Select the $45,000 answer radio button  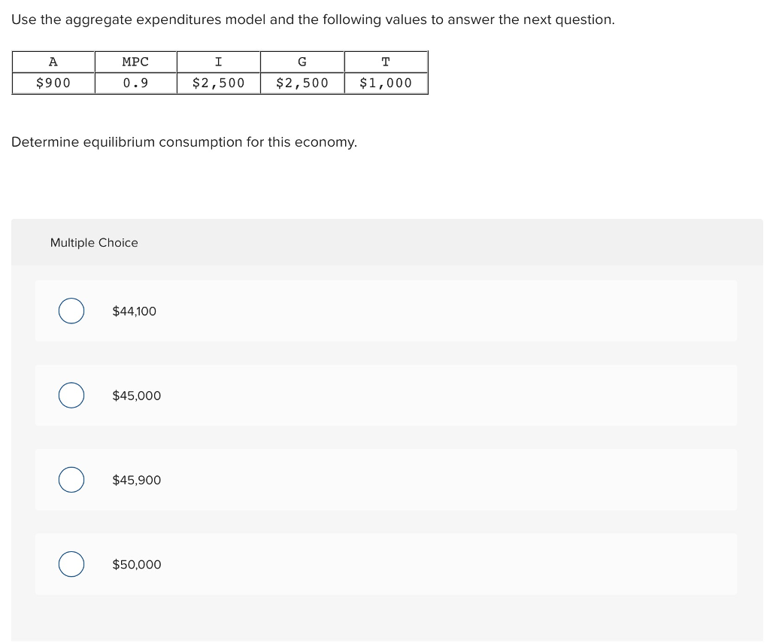[71, 395]
